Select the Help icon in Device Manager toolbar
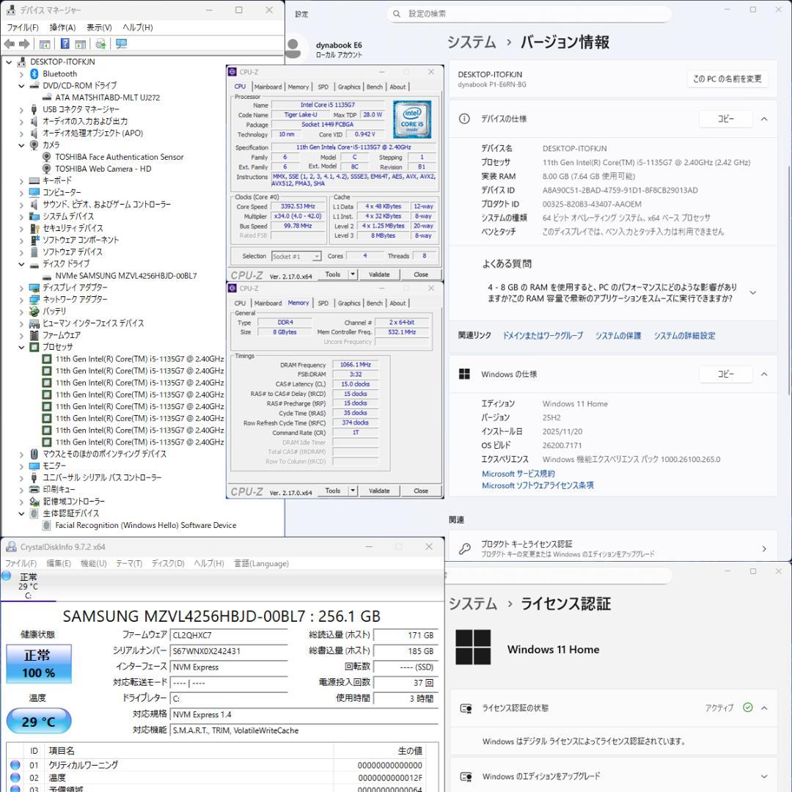The image size is (792, 792). (x=65, y=44)
